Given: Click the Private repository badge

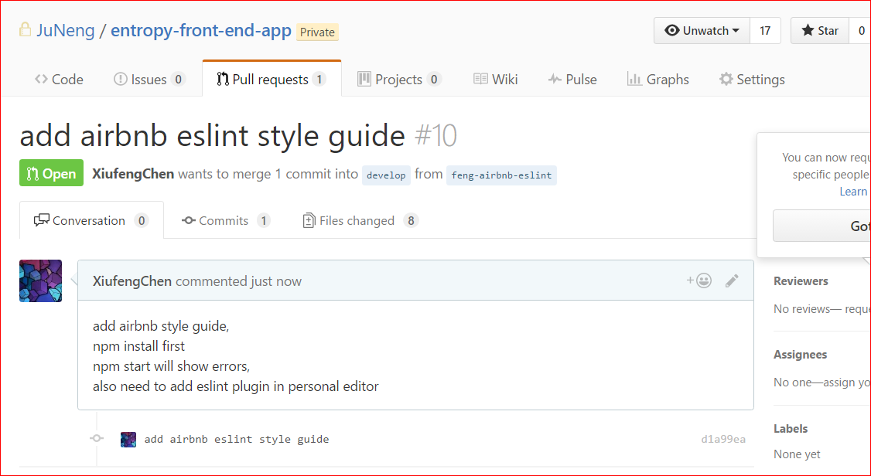Looking at the screenshot, I should coord(317,32).
